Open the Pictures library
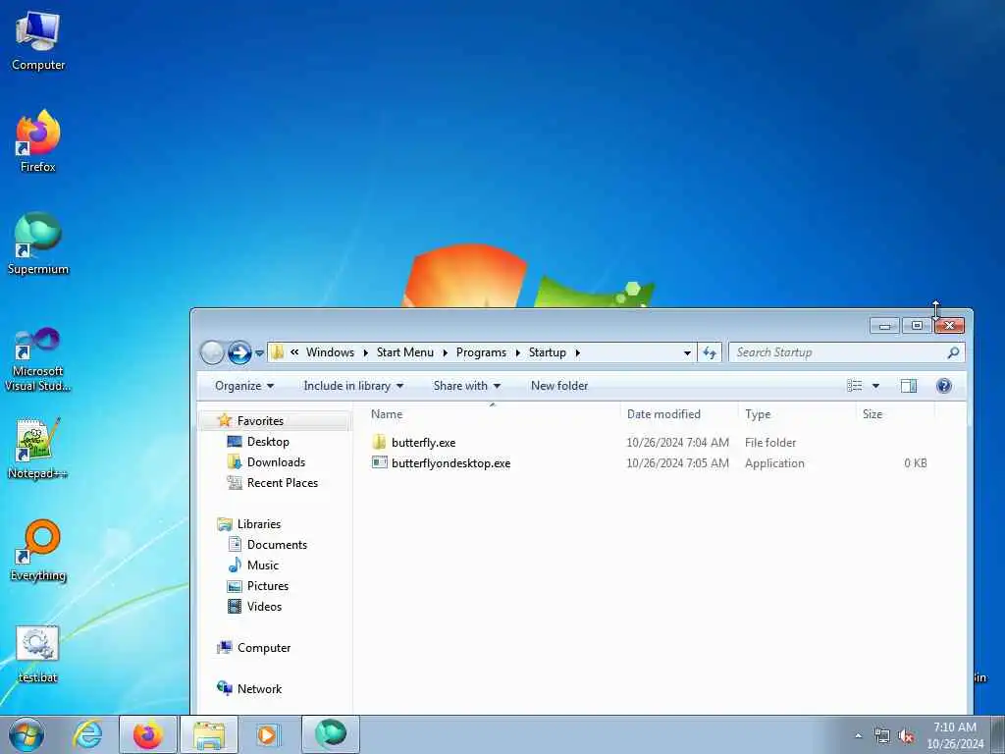Screen dimensions: 1005x754 [268, 585]
